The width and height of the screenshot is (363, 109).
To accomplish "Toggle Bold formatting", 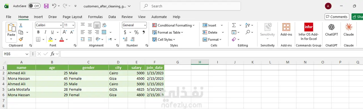I will click(39, 32).
